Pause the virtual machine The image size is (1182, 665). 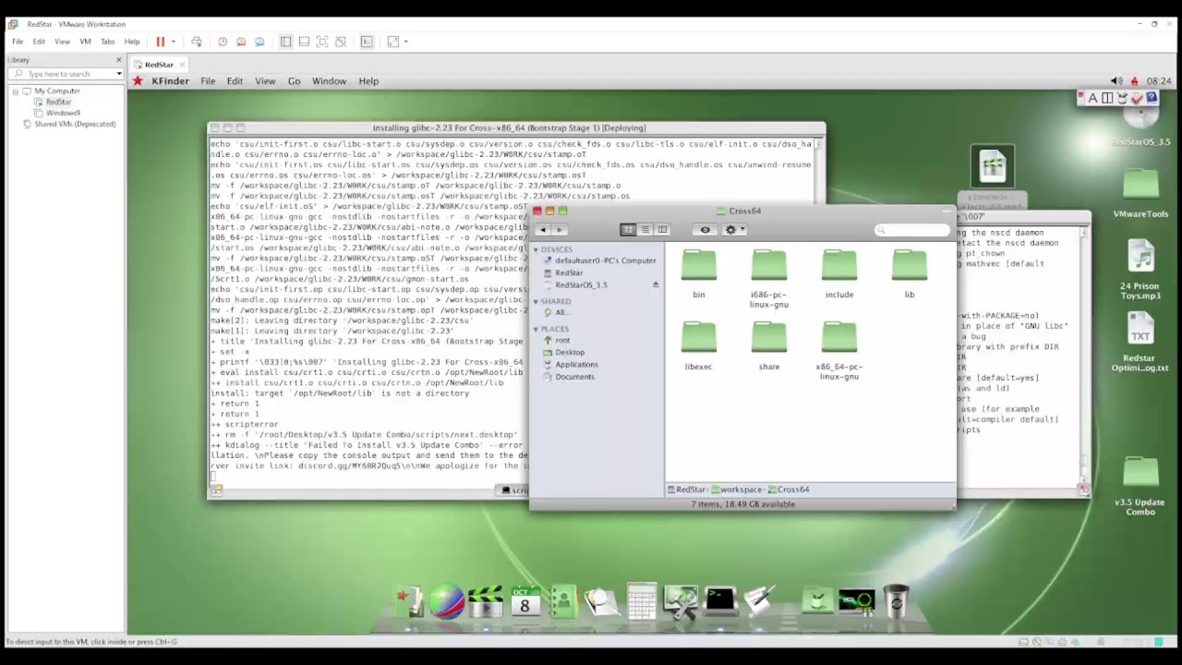(161, 42)
